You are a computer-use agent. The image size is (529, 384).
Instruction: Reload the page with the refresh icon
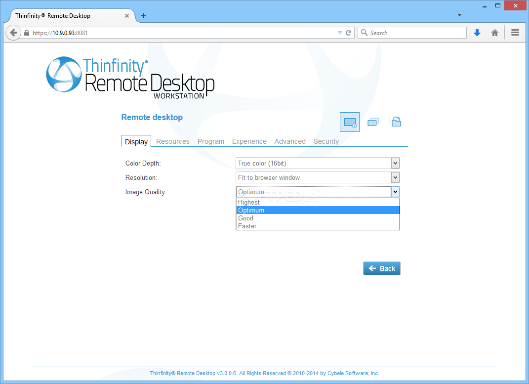349,33
